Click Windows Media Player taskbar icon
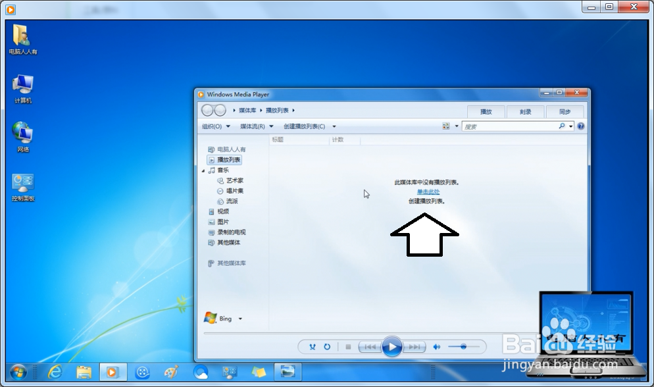The image size is (654, 387). click(x=113, y=372)
